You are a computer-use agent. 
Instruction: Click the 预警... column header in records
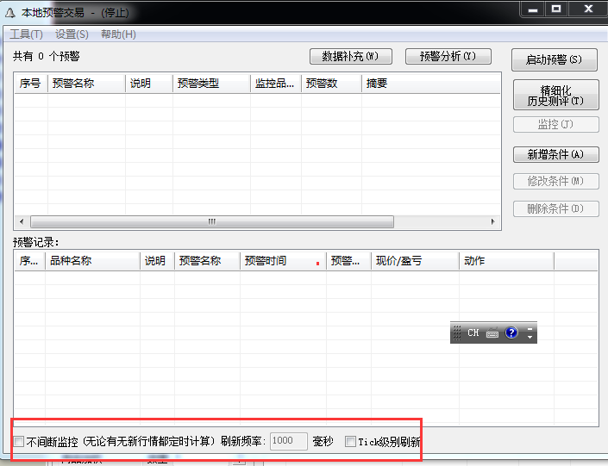coord(348,261)
